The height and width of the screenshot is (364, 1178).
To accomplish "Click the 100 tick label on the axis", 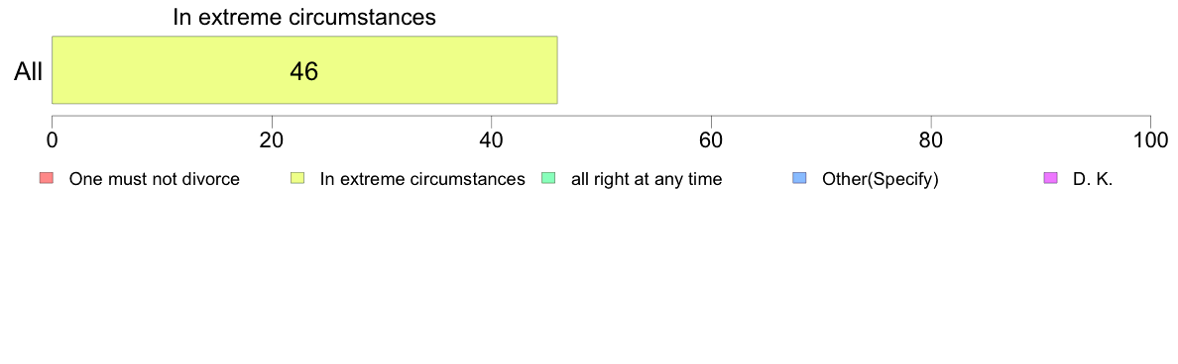I will click(1151, 140).
